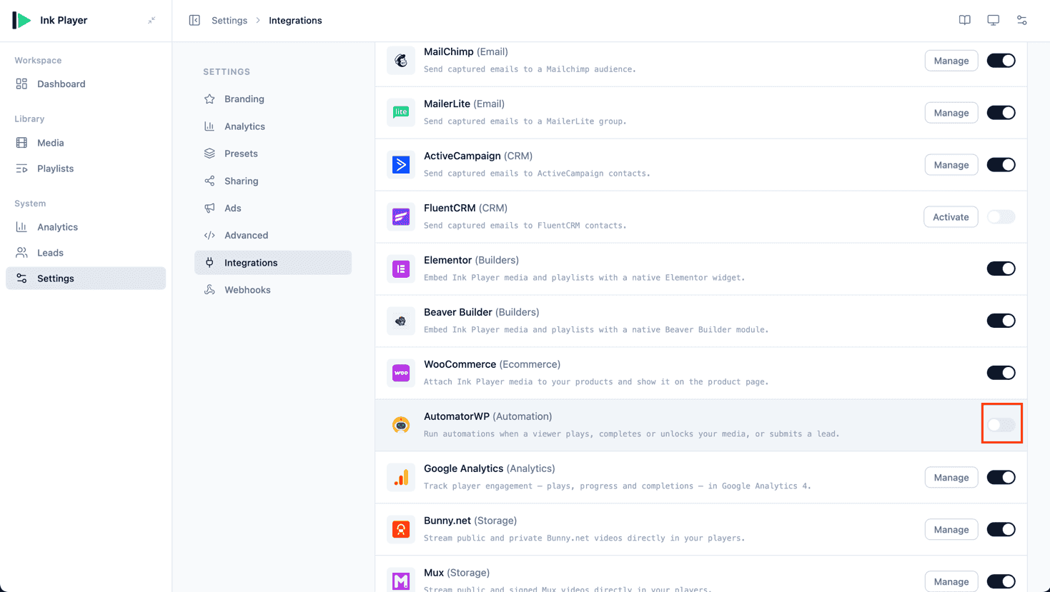Click the Settings breadcrumb link
The width and height of the screenshot is (1050, 592).
(x=229, y=20)
